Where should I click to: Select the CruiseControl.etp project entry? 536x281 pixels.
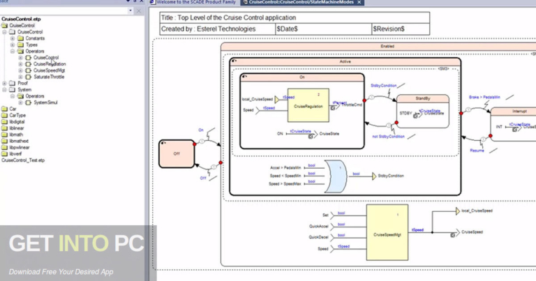coord(21,19)
